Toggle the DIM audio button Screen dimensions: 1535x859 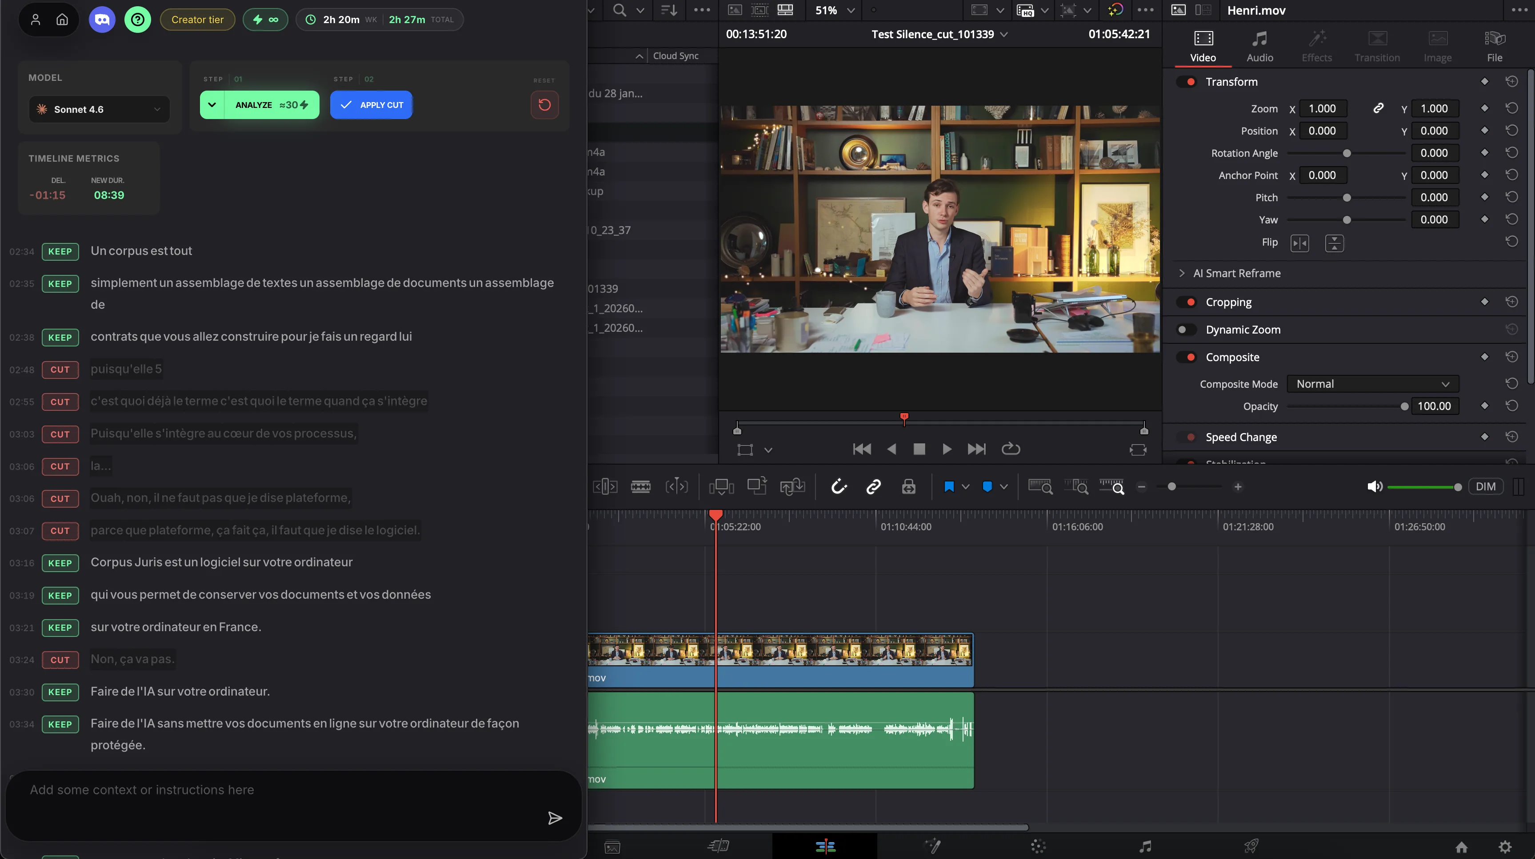tap(1485, 487)
